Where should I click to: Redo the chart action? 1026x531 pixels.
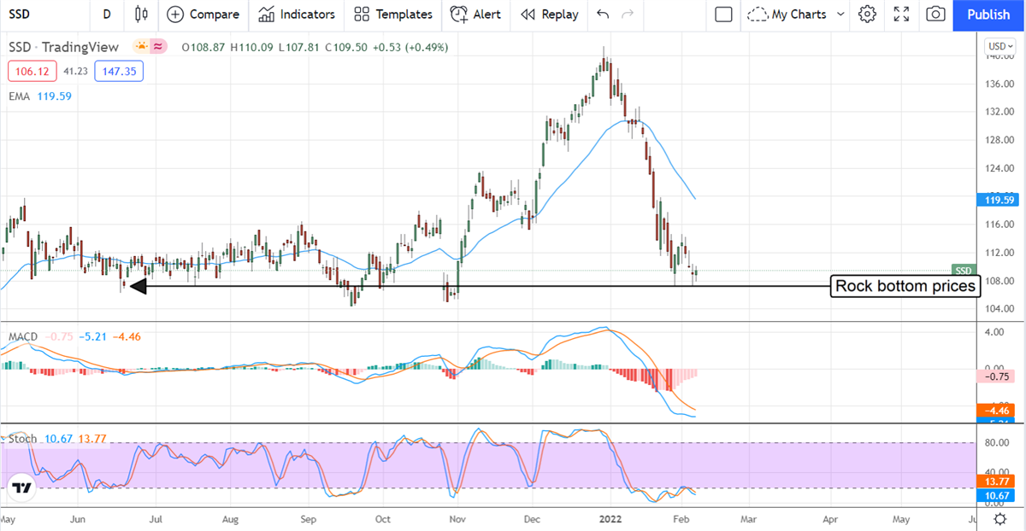[x=628, y=14]
